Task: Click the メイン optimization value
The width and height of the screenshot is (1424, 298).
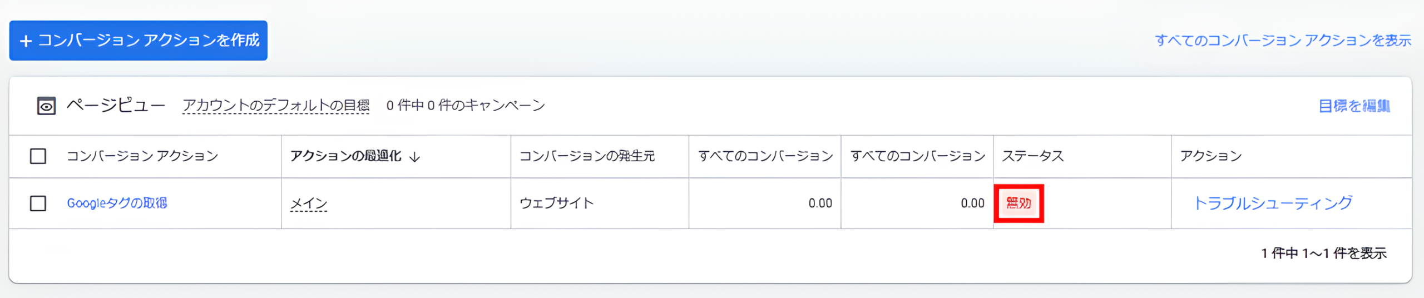Action: pos(309,203)
